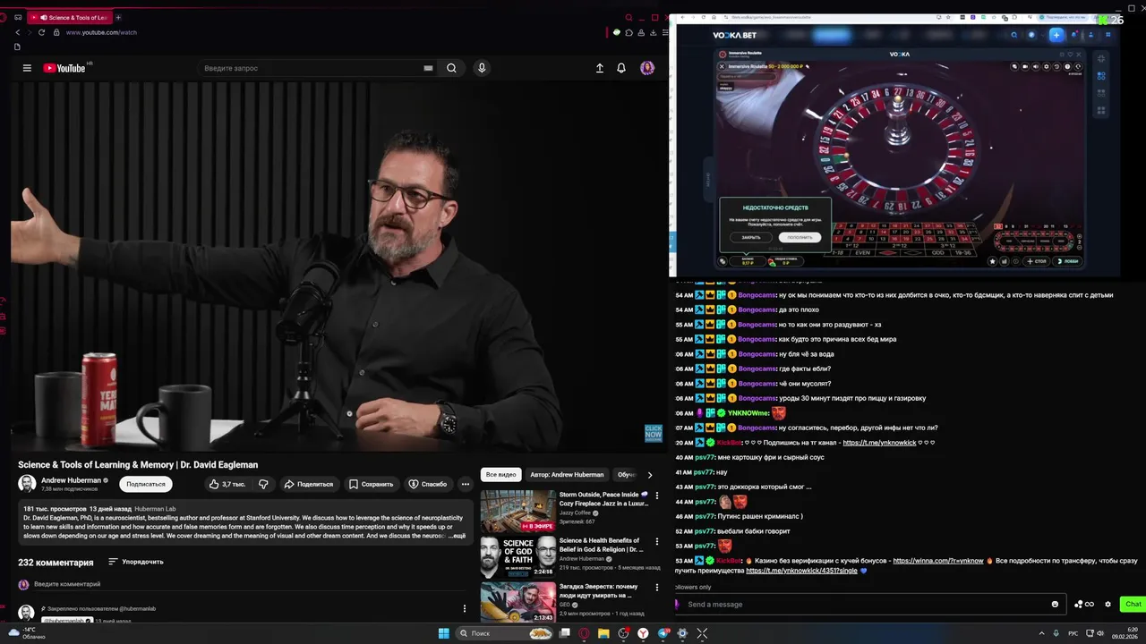Open winna.com link in chat
The height and width of the screenshot is (644, 1146).
coord(937,561)
